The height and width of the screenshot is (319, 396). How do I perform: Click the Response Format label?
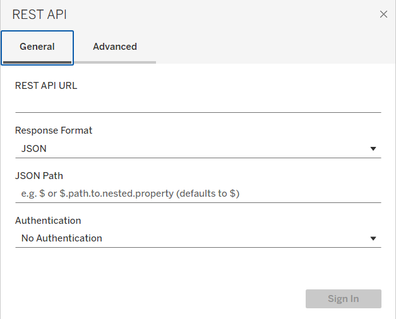click(x=54, y=130)
